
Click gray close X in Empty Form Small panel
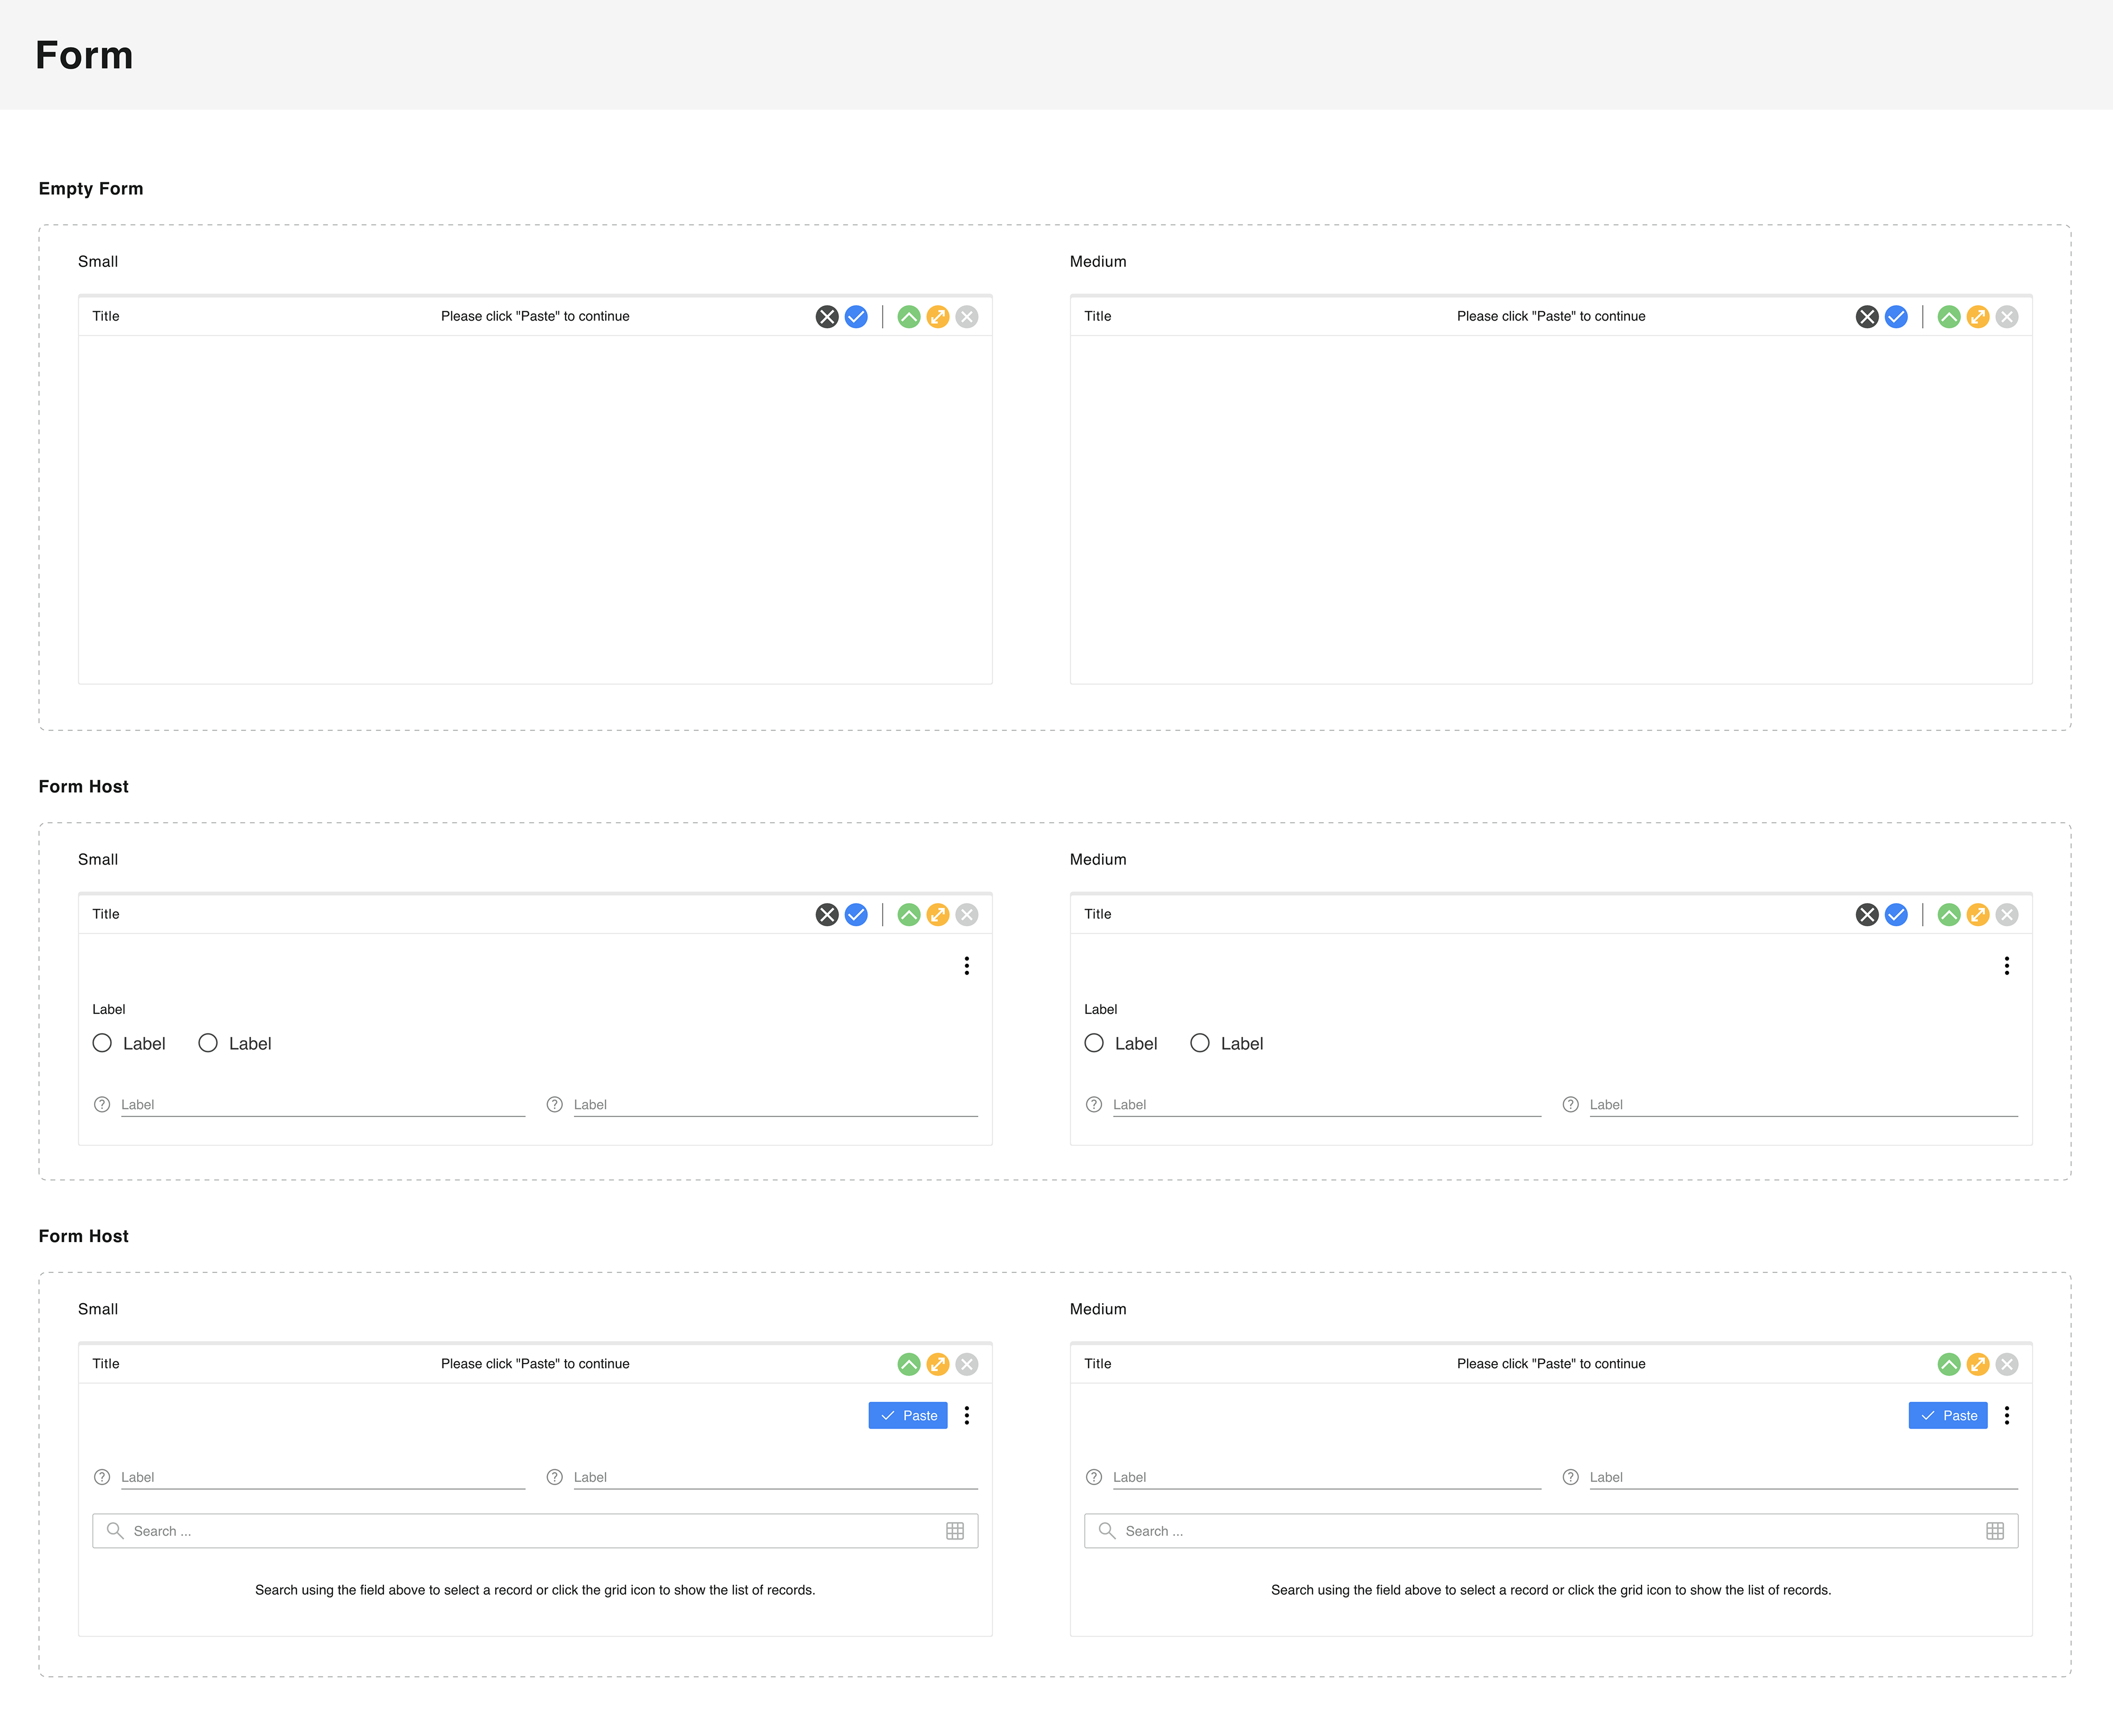966,317
